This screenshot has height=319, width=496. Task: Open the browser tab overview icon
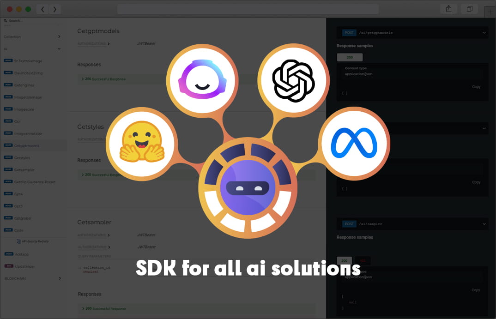coord(469,9)
